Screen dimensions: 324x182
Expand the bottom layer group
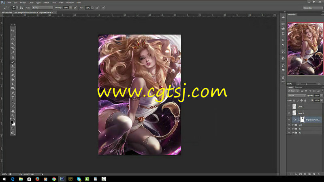[293, 133]
